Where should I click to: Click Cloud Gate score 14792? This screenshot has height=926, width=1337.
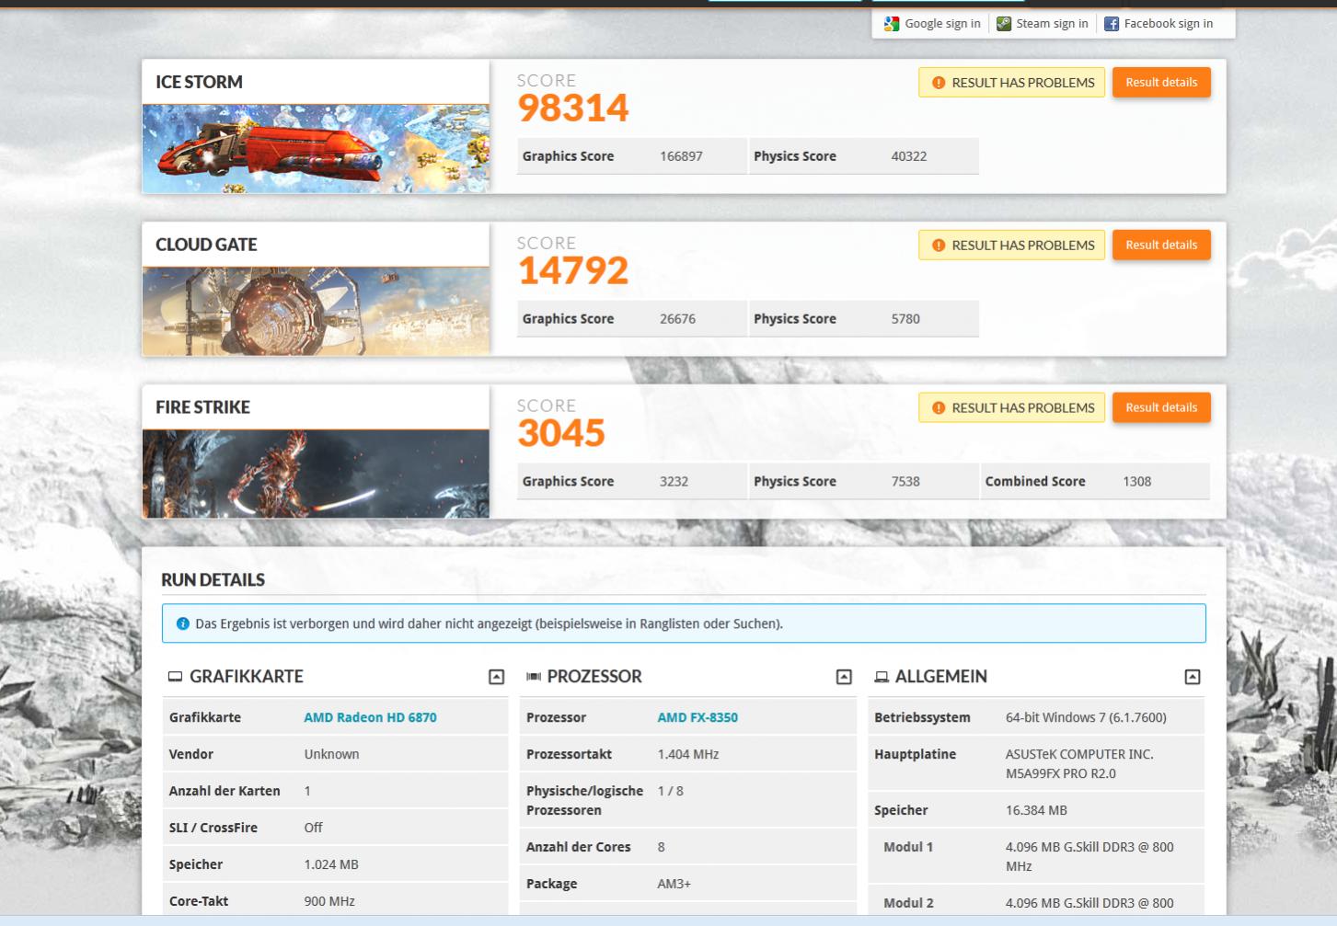coord(573,270)
